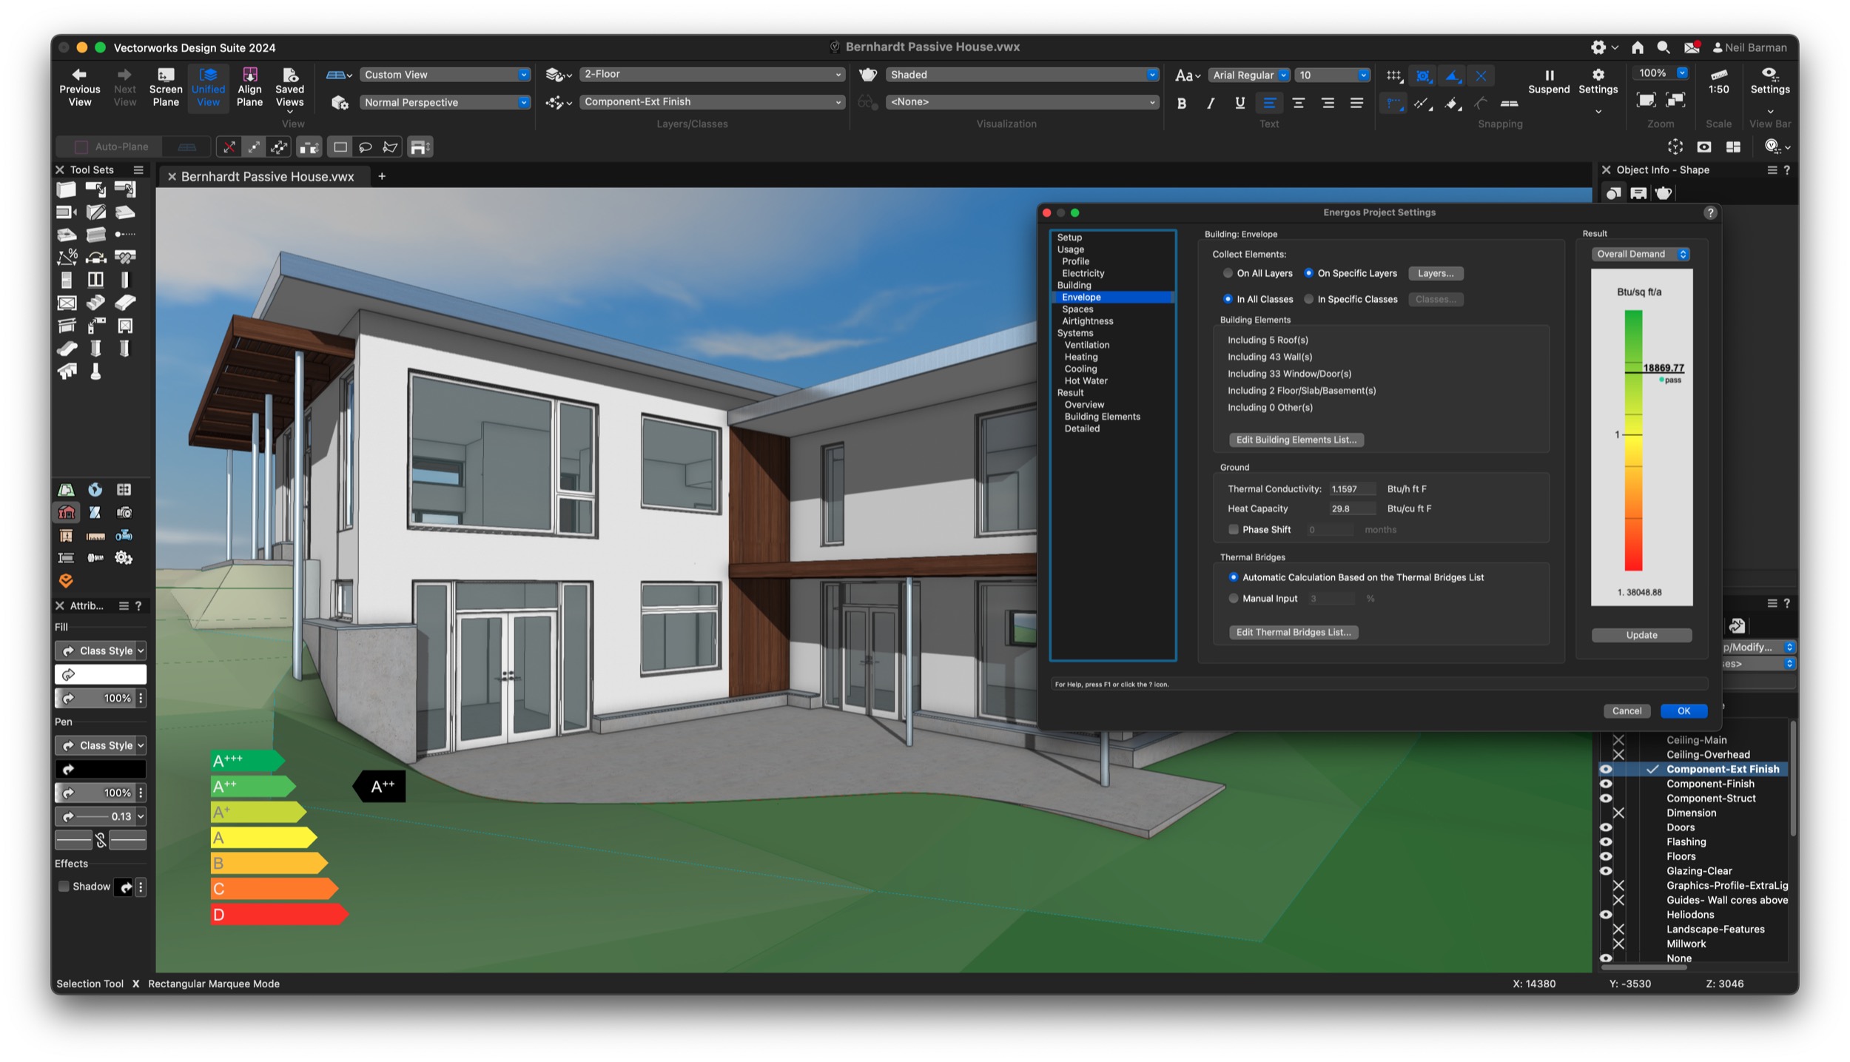The image size is (1850, 1062).
Task: Select the Rectangular Marquee mode icon
Action: pos(340,147)
